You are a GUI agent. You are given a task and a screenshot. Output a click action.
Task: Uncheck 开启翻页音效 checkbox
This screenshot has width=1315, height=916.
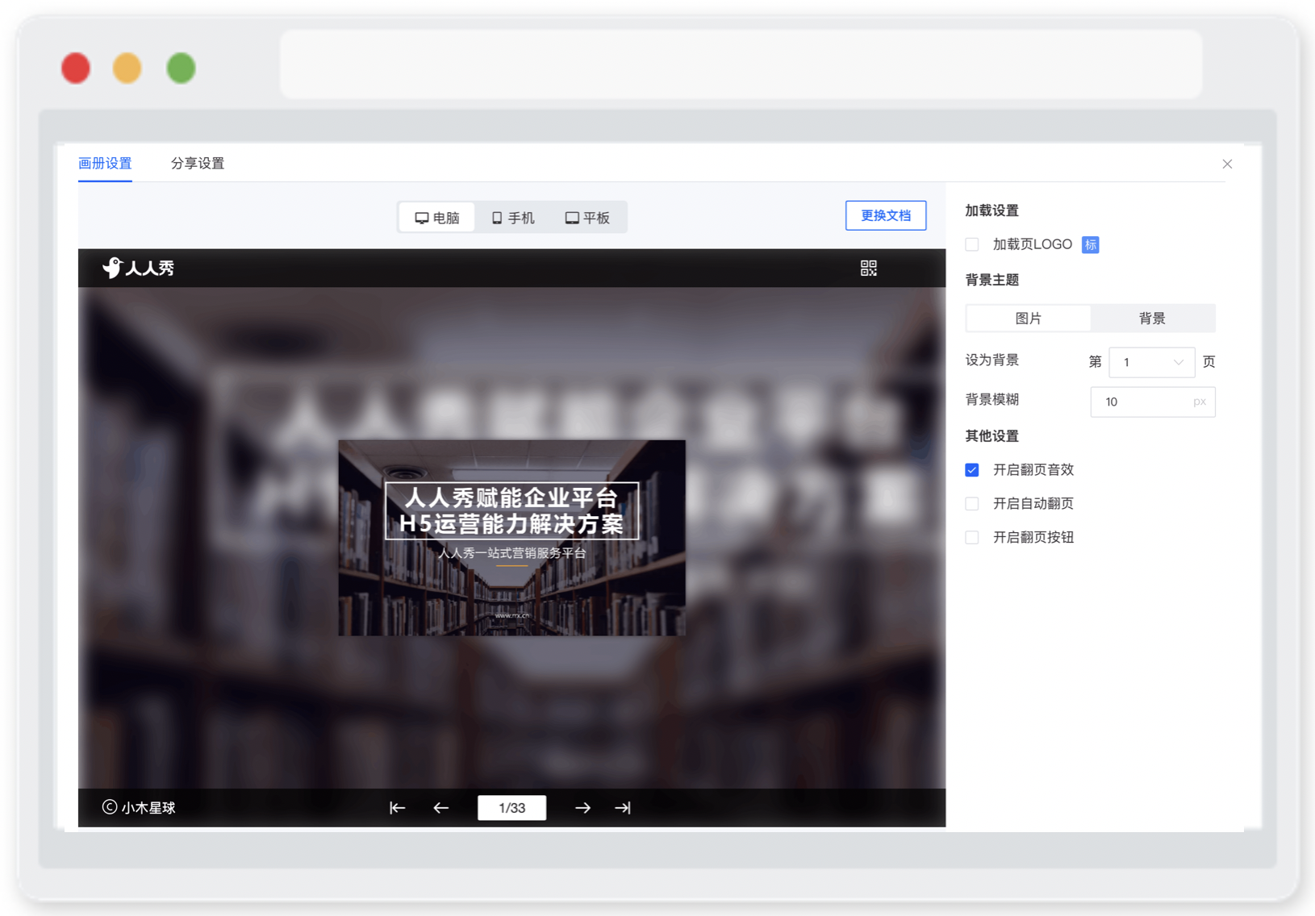[x=972, y=470]
